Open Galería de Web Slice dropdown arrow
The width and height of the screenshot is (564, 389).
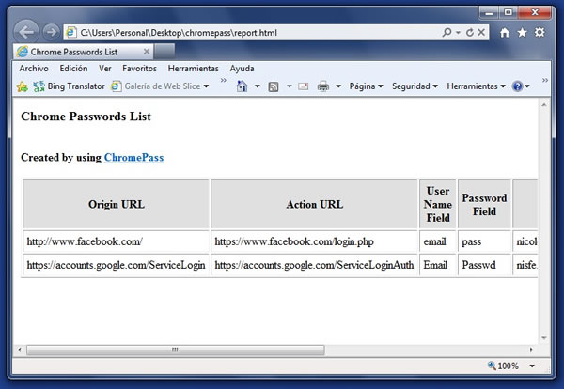click(x=206, y=86)
